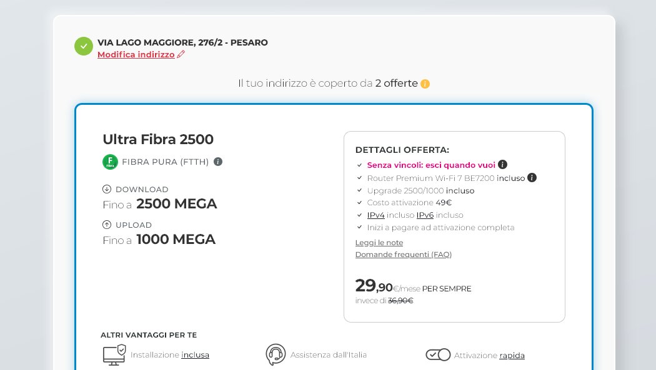Image resolution: width=656 pixels, height=370 pixels.
Task: Click the upload arrow icon
Action: coord(107,225)
